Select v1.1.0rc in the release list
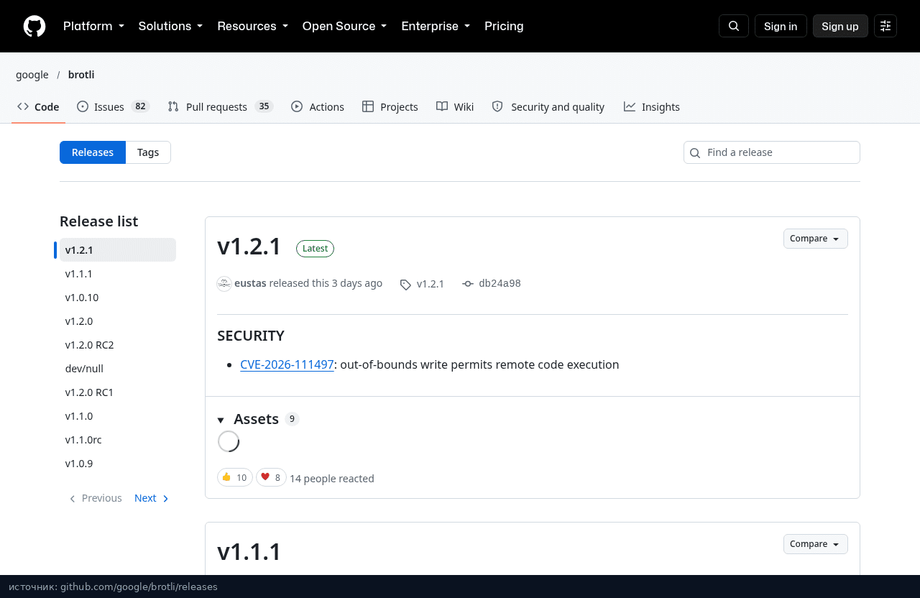 [118, 440]
